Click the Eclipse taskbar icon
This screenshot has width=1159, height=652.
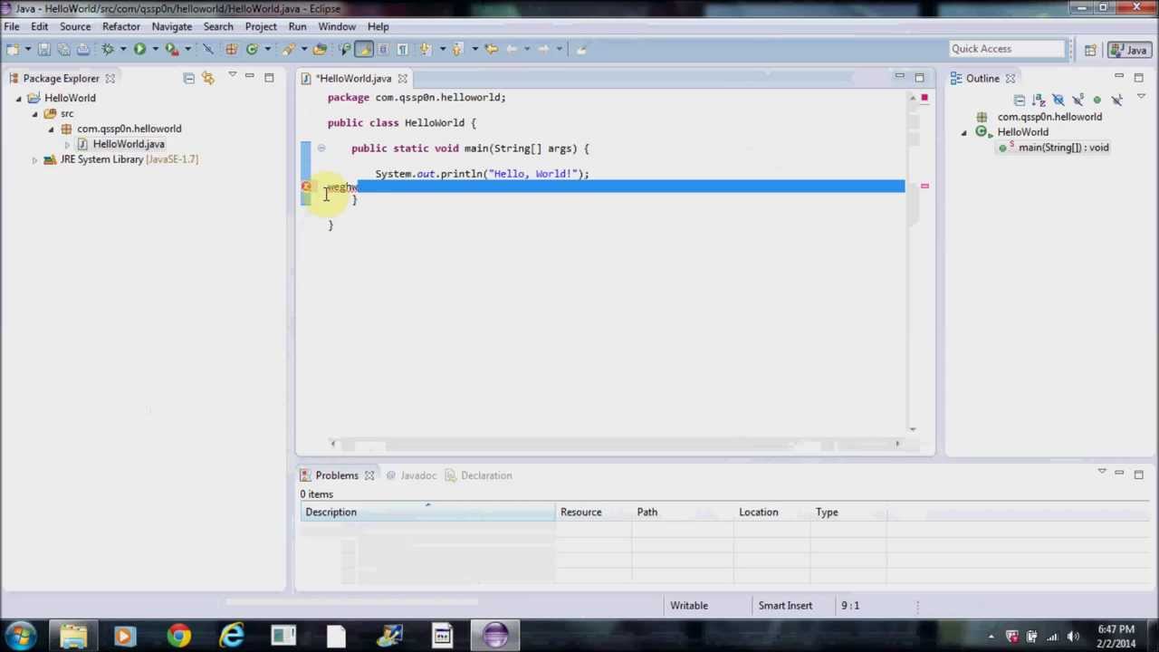494,636
